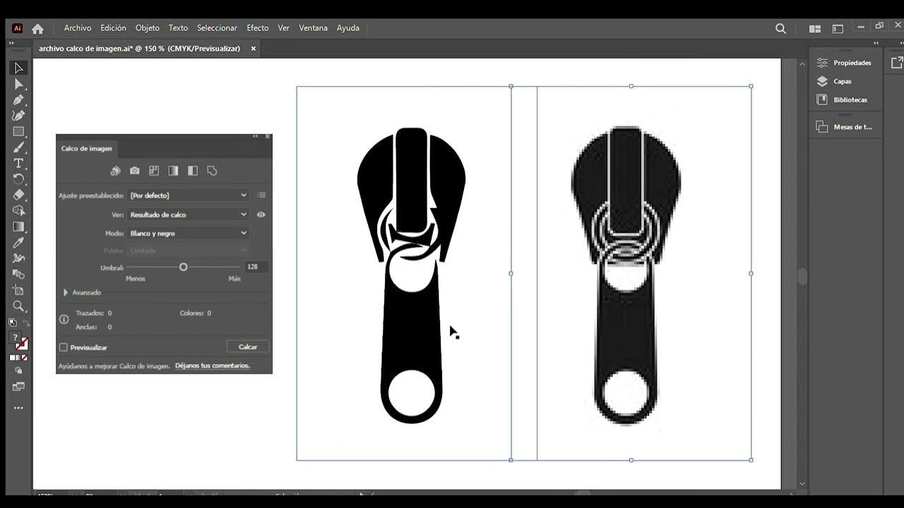
Task: Activate the Type tool
Action: 19,163
